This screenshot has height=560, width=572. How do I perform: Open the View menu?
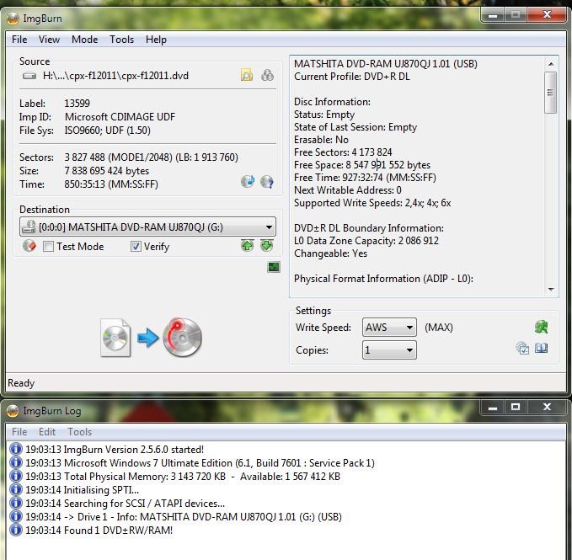point(49,40)
